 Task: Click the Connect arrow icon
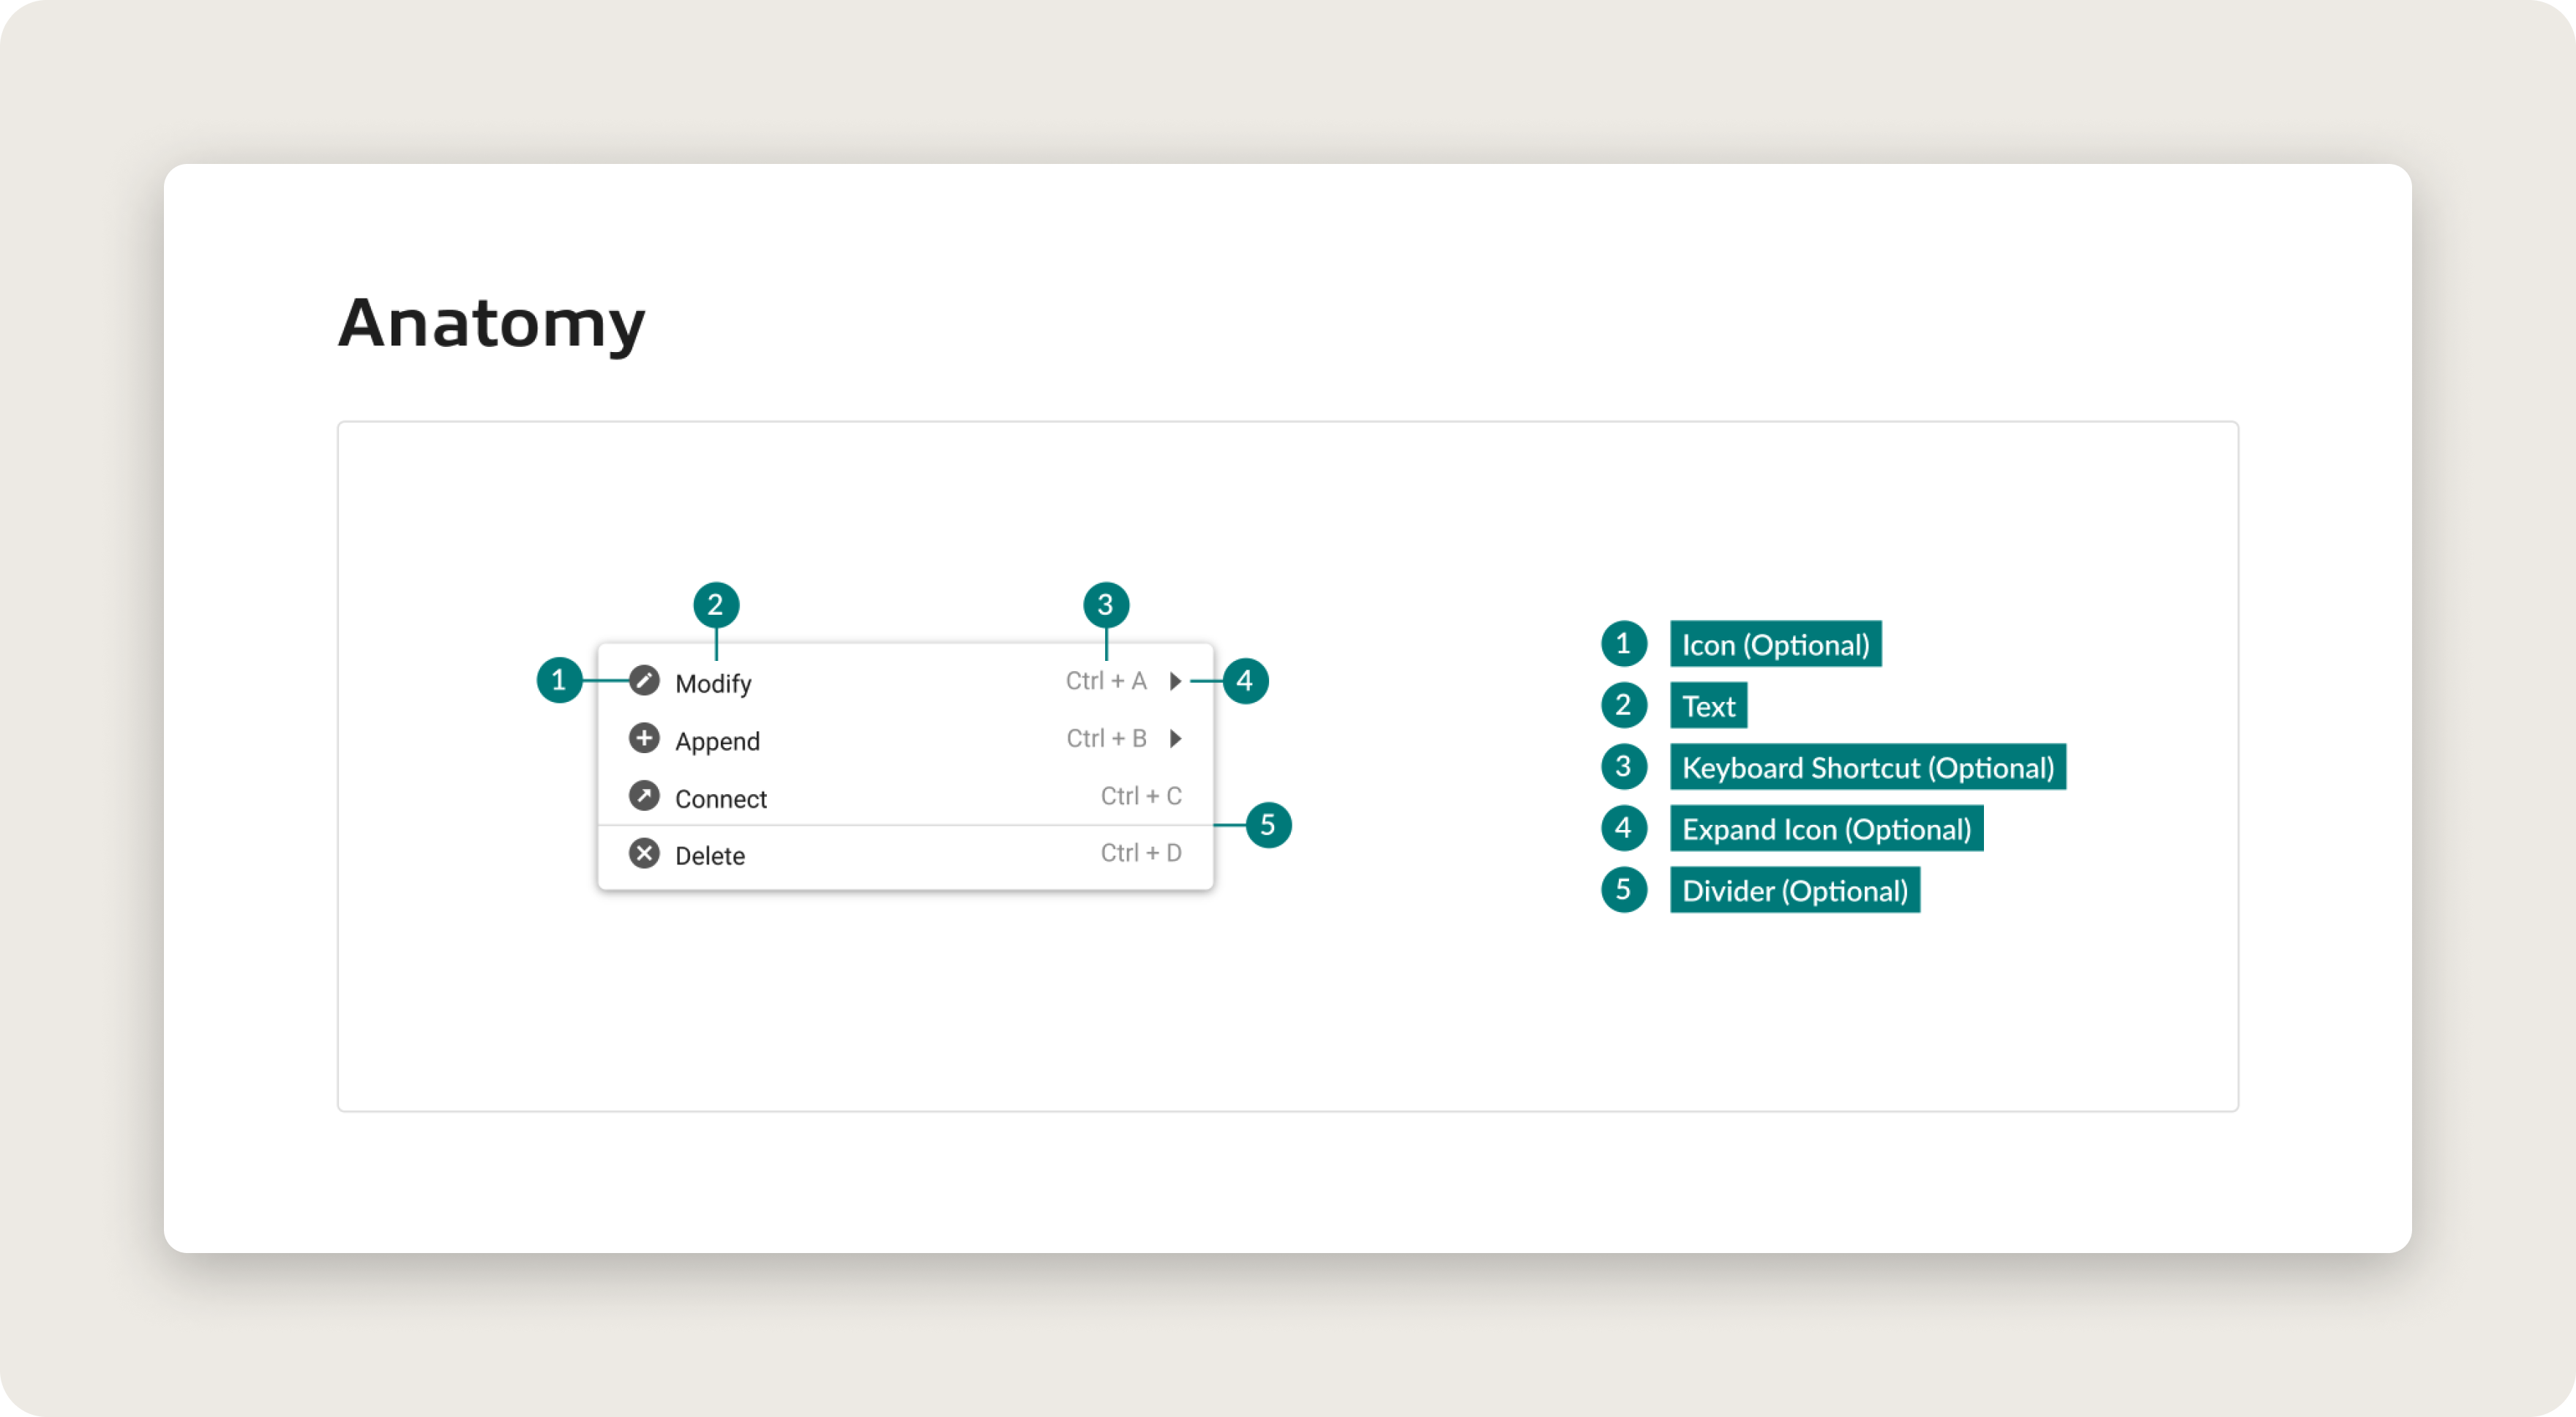(x=644, y=796)
